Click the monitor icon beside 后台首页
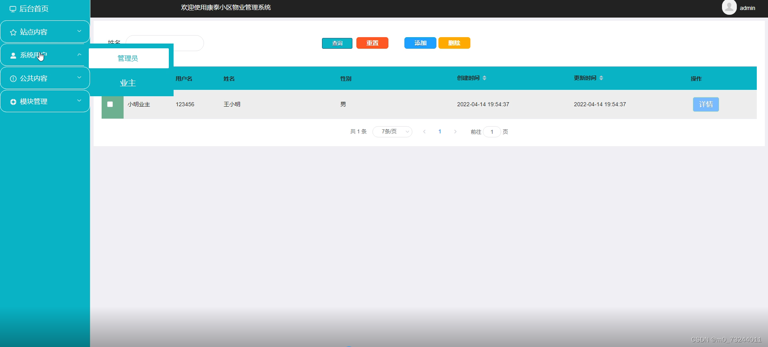Screen dimensions: 768x347 (x=13, y=9)
